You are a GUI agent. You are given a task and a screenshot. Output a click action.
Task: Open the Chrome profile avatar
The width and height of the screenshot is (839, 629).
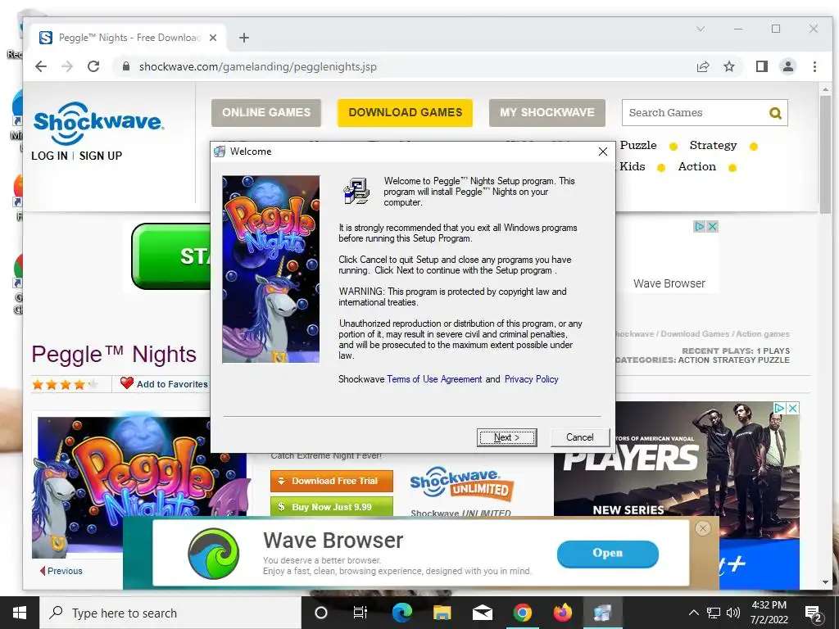(787, 66)
